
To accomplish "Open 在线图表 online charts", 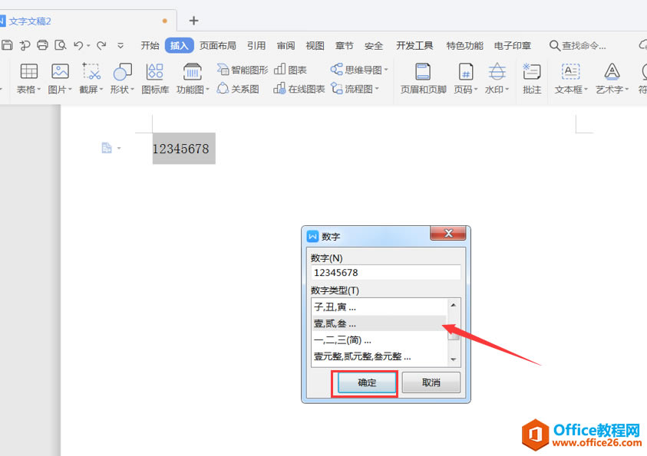I will 299,89.
